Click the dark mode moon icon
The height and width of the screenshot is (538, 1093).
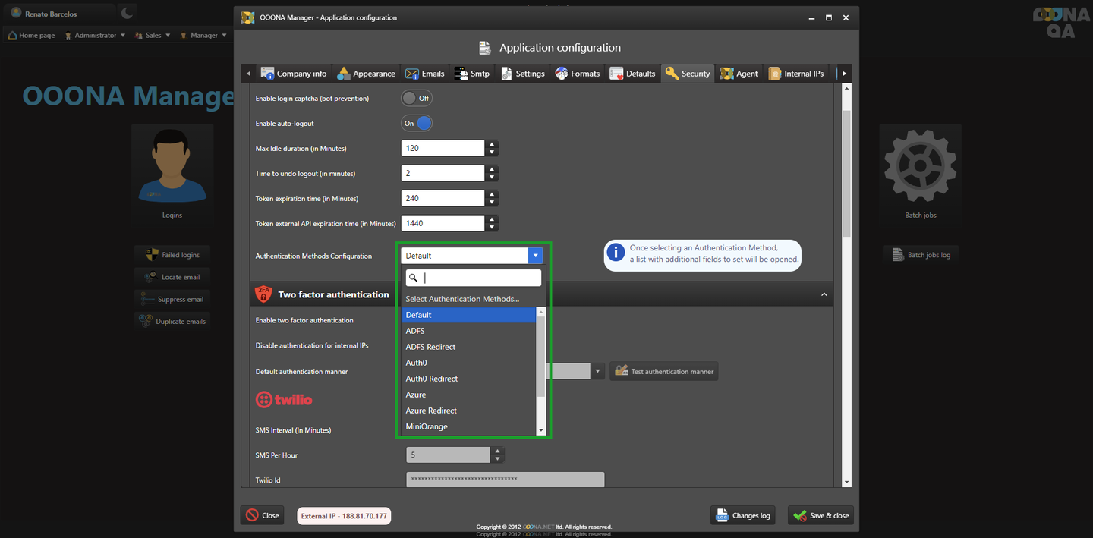[x=128, y=13]
